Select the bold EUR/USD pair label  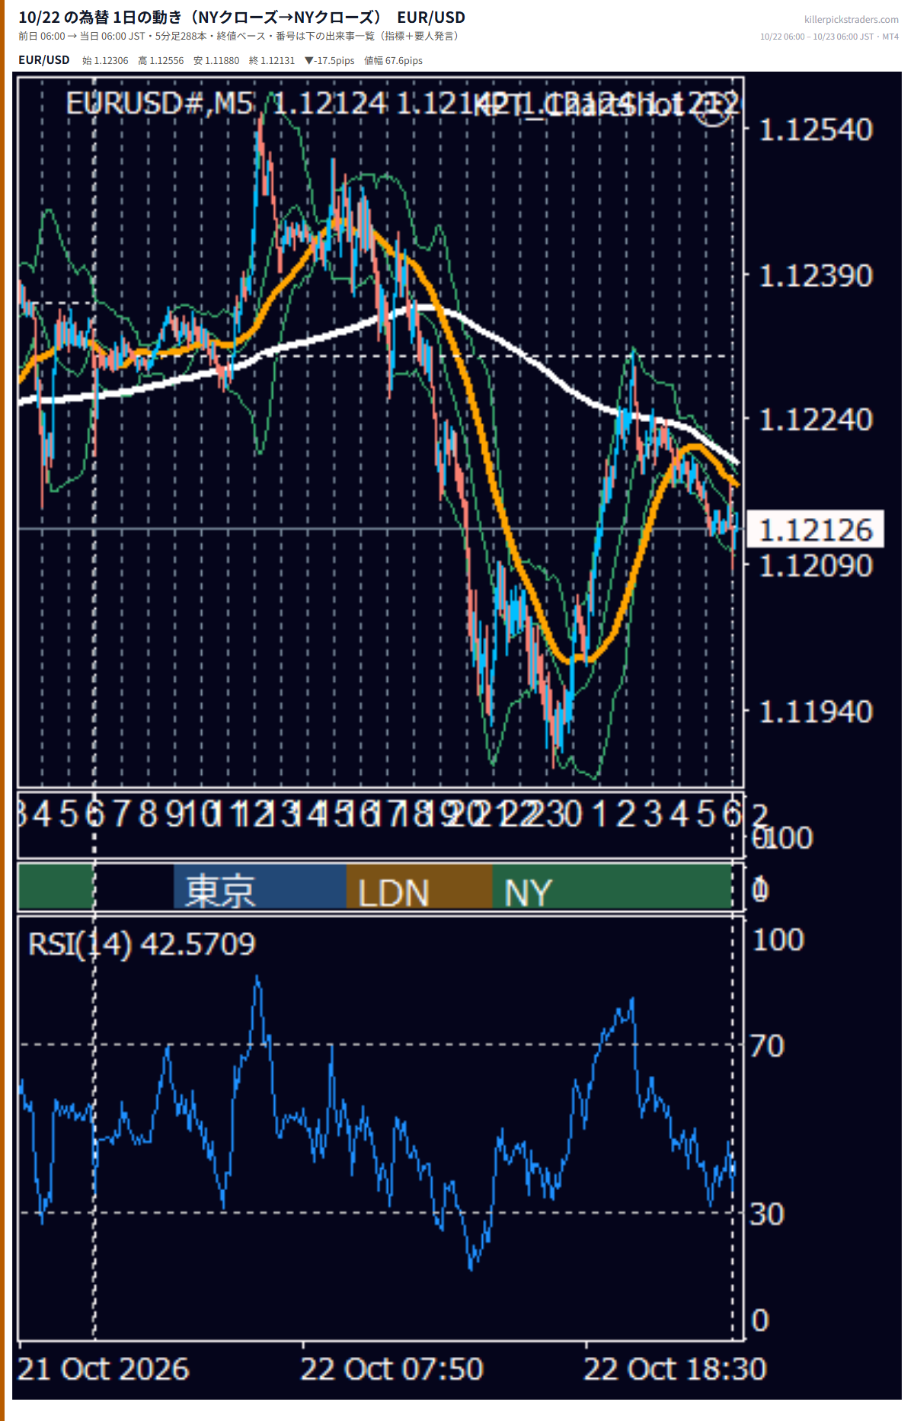pyautogui.click(x=44, y=60)
